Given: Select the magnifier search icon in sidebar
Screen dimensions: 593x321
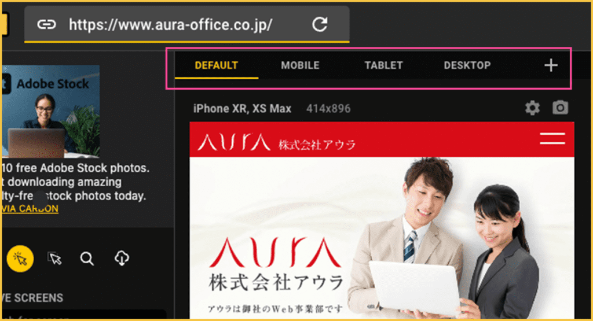Looking at the screenshot, I should tap(87, 259).
